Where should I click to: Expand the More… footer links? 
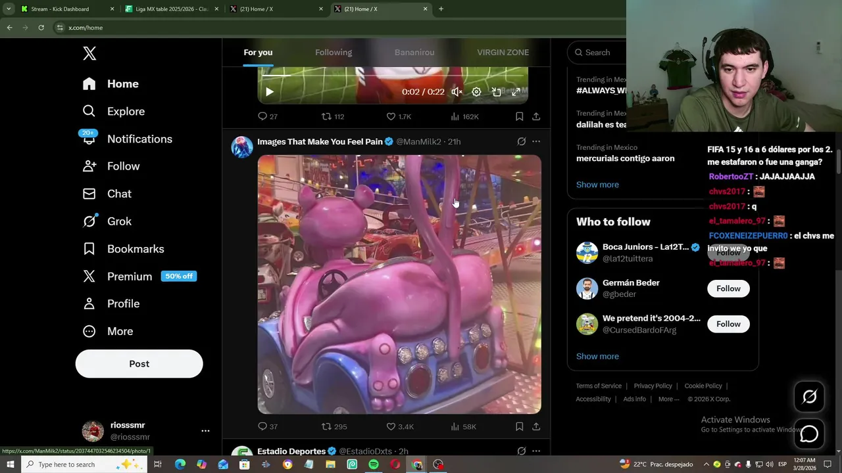pos(669,399)
